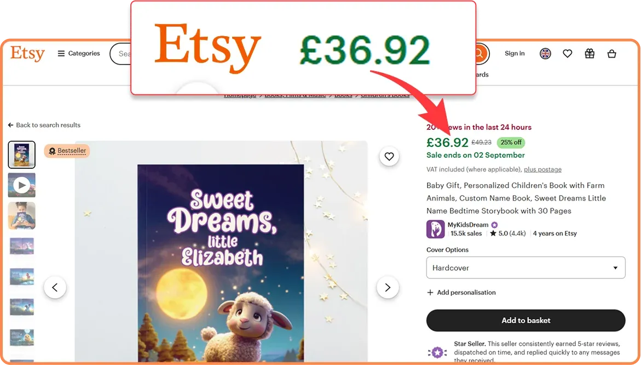This screenshot has height=365, width=641.
Task: Select the first book cover thumbnail
Action: coord(22,155)
